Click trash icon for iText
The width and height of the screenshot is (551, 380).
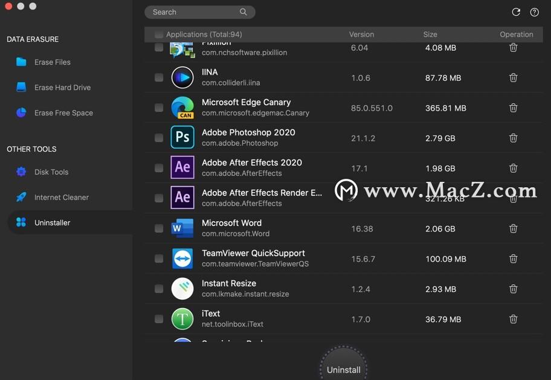point(513,320)
